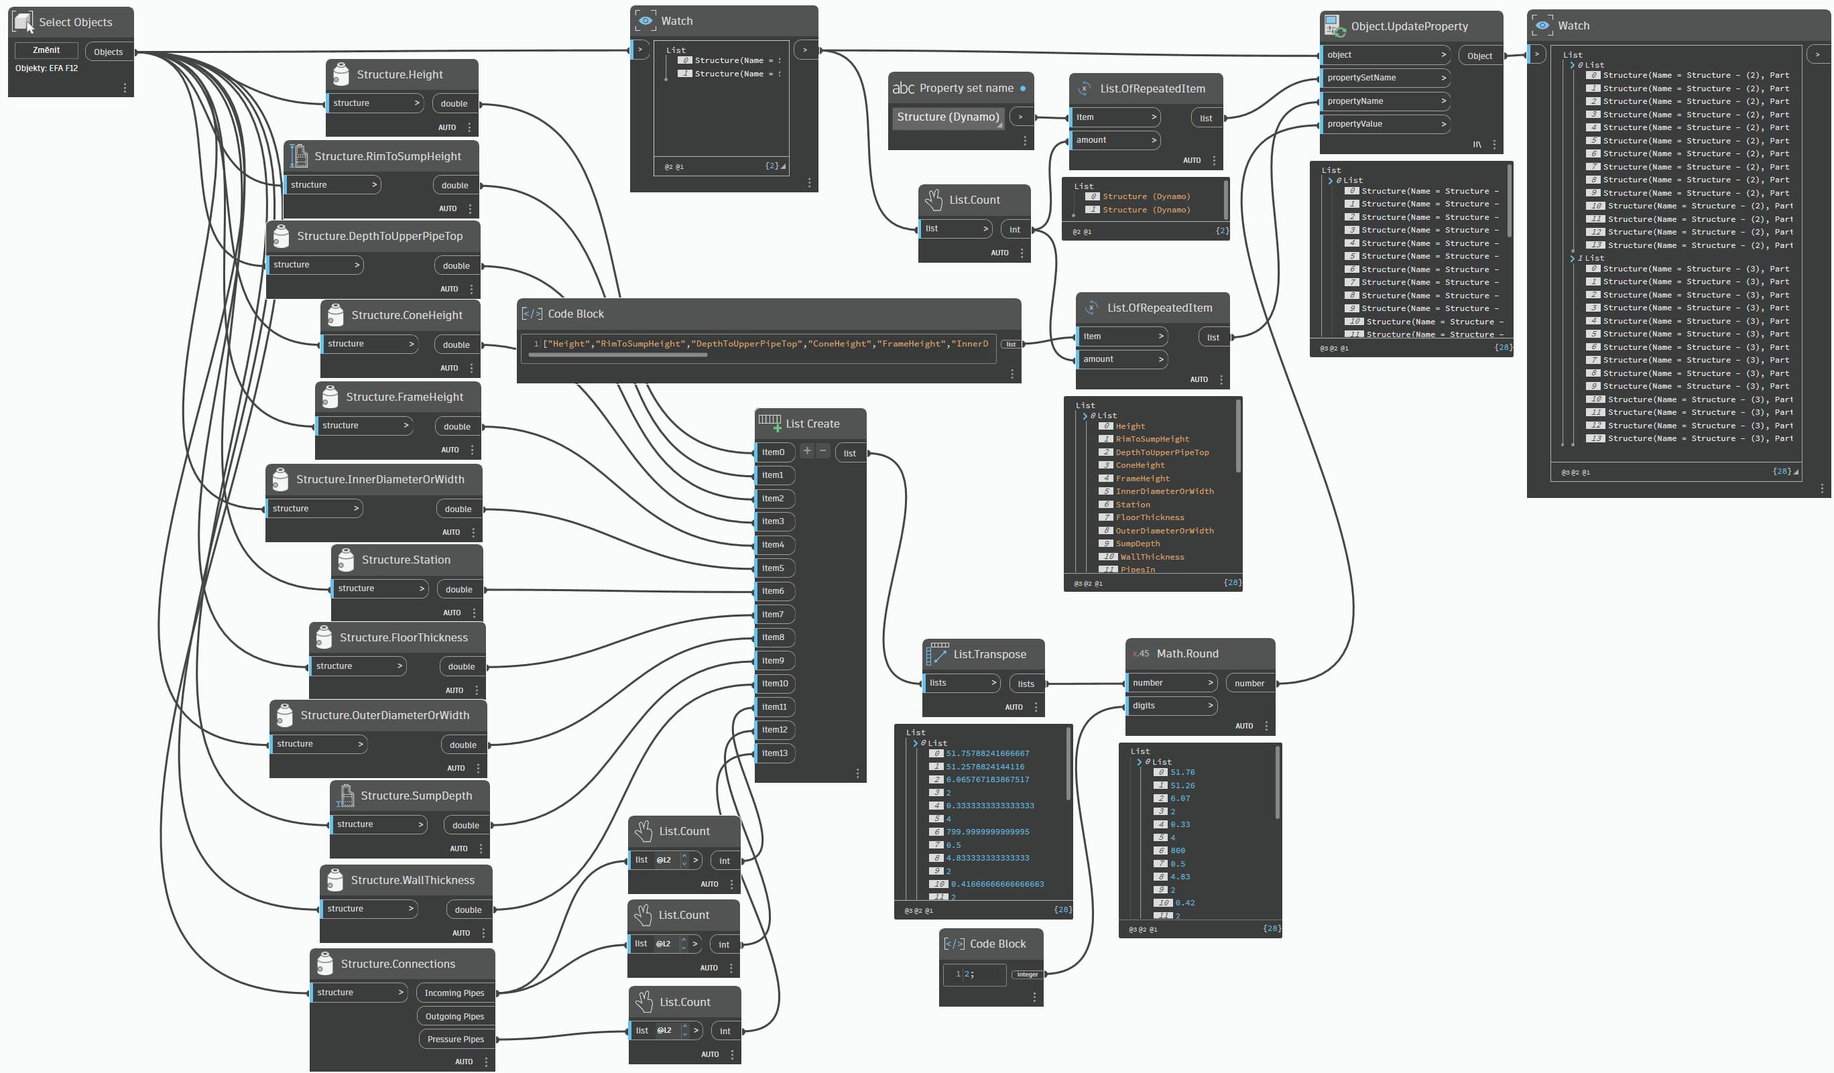This screenshot has width=1834, height=1073.
Task: Increase the @L2 level stepper on the lowest List.Count
Action: 684,1027
